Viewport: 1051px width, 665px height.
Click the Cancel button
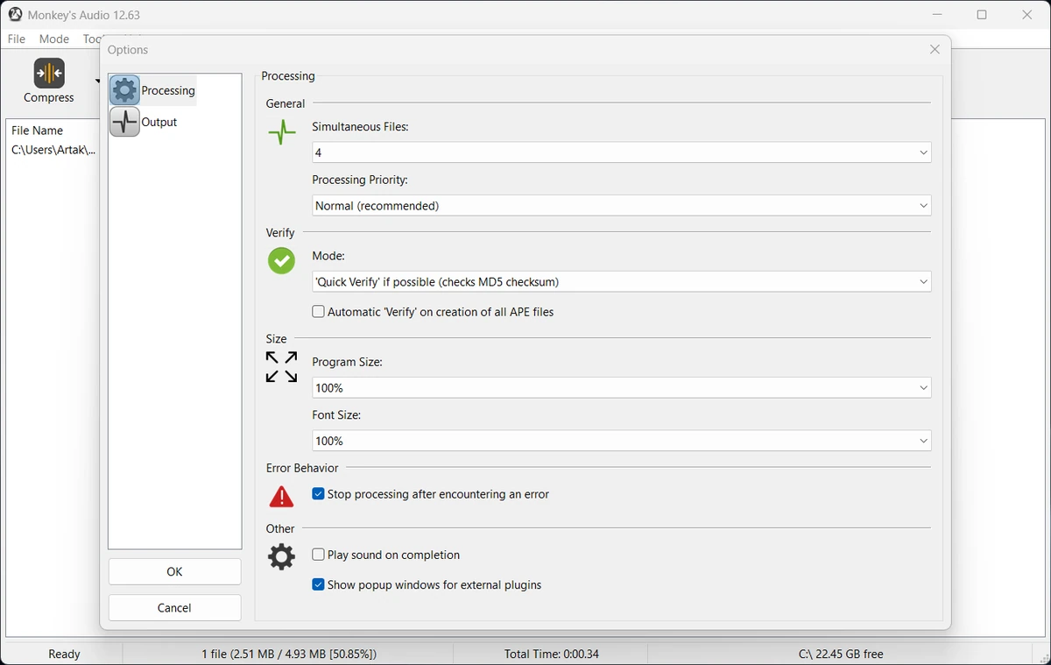pos(174,608)
